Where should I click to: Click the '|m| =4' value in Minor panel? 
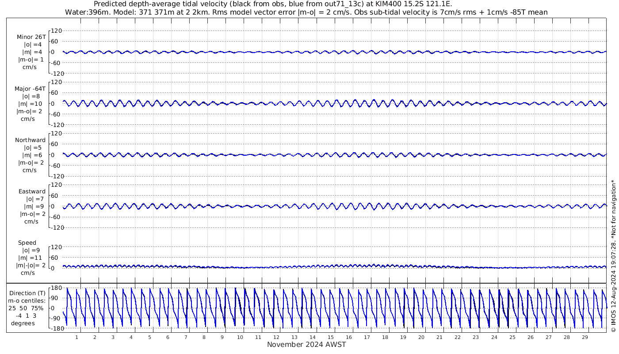32,52
